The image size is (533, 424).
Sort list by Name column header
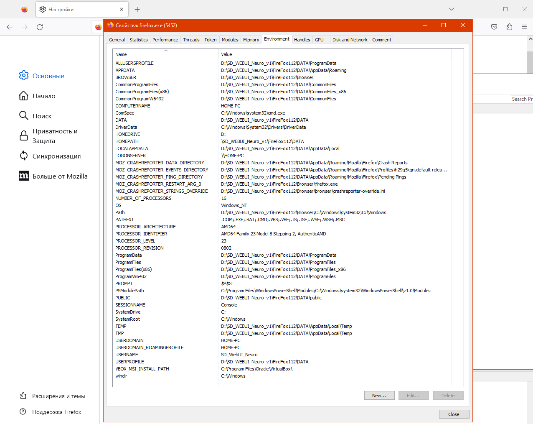(165, 54)
